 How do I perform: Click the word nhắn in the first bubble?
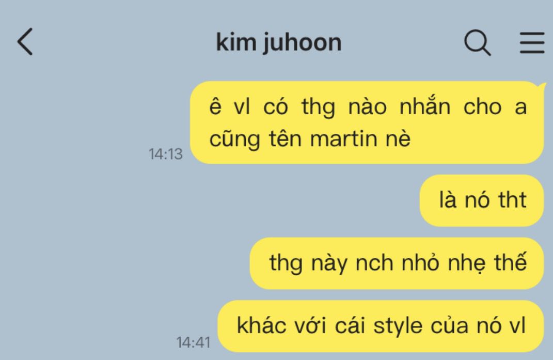[x=425, y=105]
